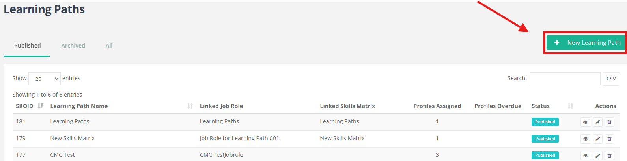The width and height of the screenshot is (627, 161).
Task: Sort by Learning Path Name column arrows
Action: coord(190,106)
